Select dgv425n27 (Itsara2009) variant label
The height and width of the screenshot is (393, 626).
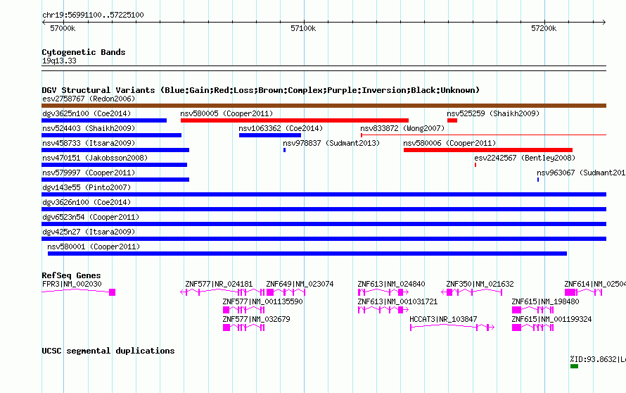[89, 232]
